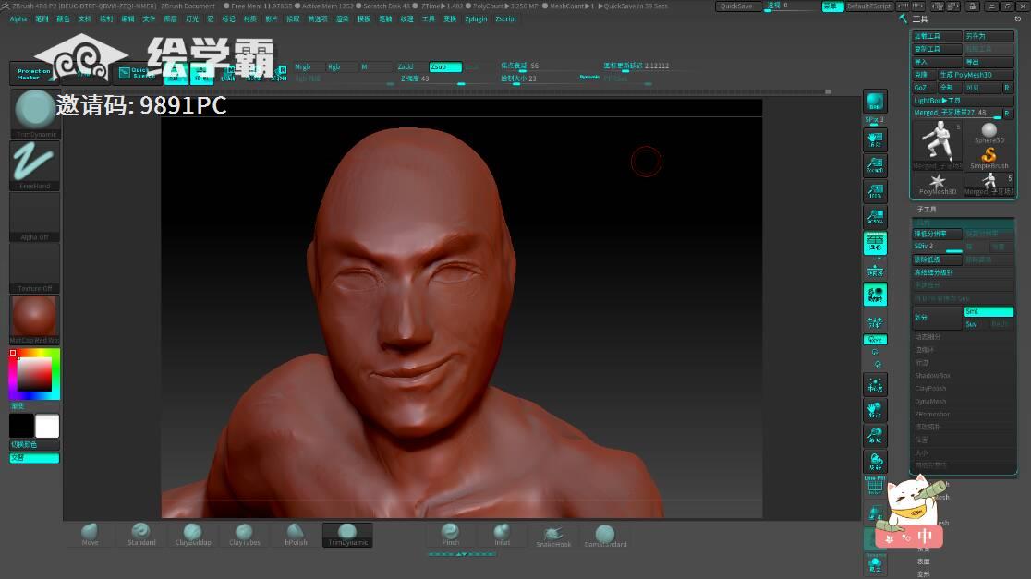Toggle Solo mode at shelf bottom
1031x579 pixels.
click(875, 563)
